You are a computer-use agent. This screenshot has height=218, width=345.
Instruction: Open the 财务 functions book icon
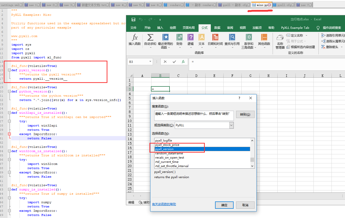(180, 37)
